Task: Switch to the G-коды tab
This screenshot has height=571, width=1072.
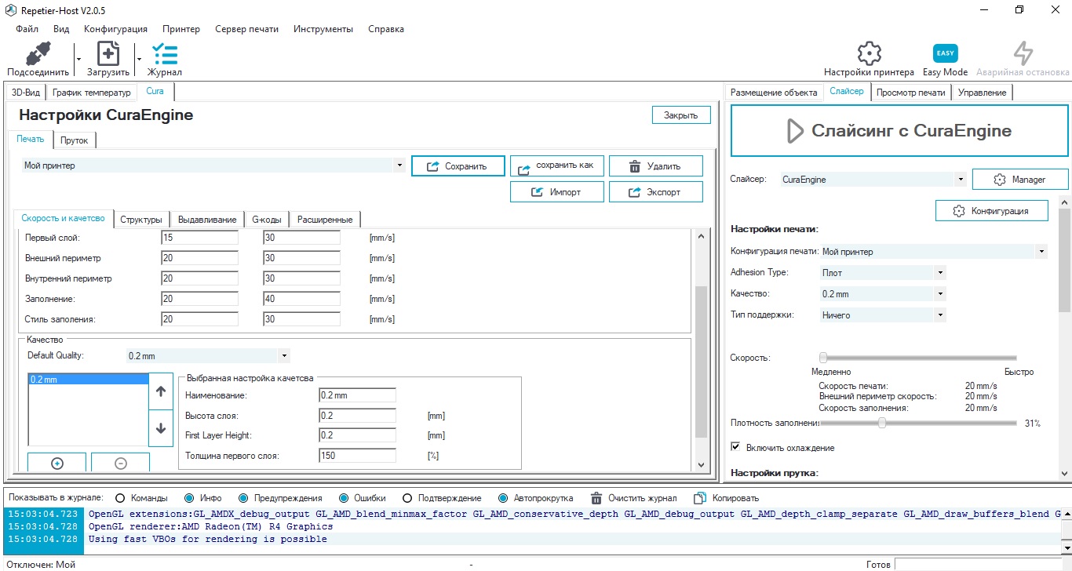Action: coord(267,220)
